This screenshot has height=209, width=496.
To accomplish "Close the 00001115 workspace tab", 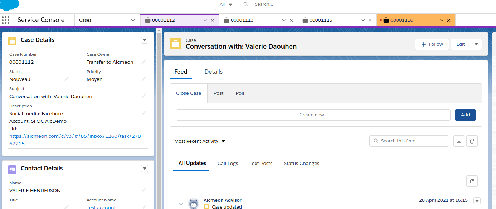I will [370, 20].
